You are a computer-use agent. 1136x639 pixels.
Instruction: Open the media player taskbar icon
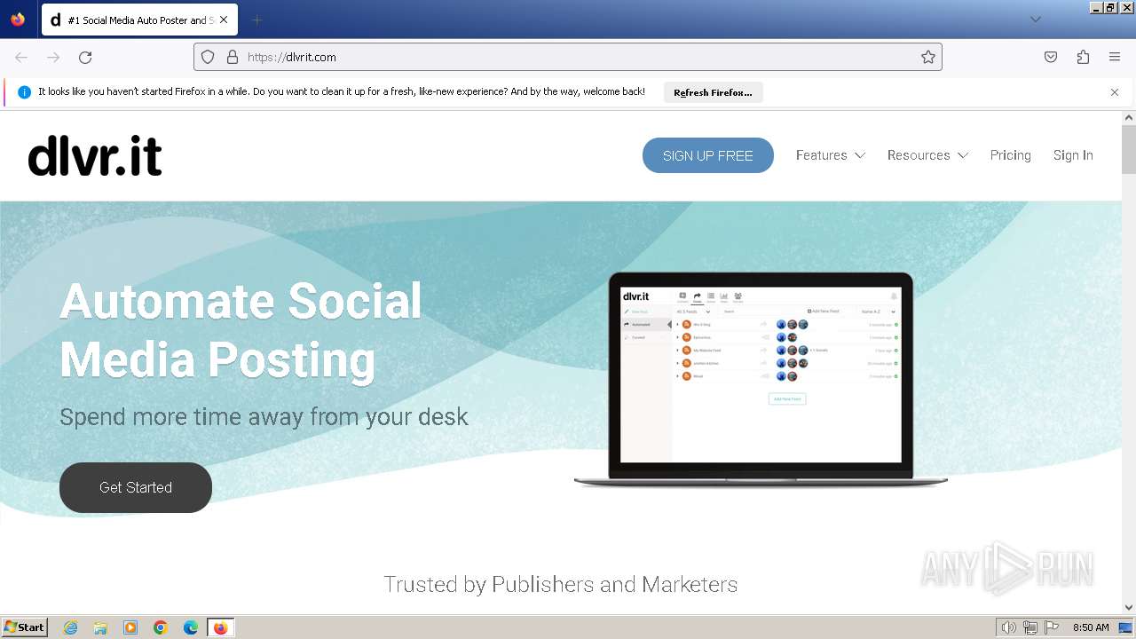point(130,627)
